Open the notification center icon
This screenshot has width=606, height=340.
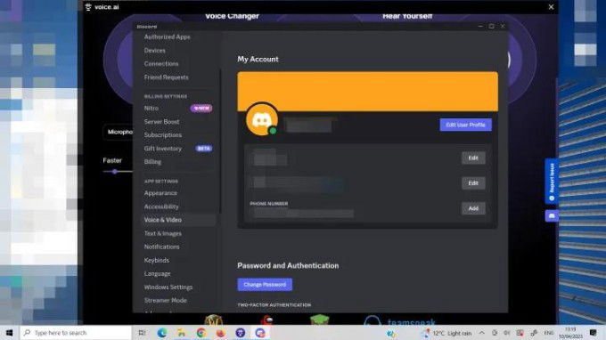click(593, 333)
